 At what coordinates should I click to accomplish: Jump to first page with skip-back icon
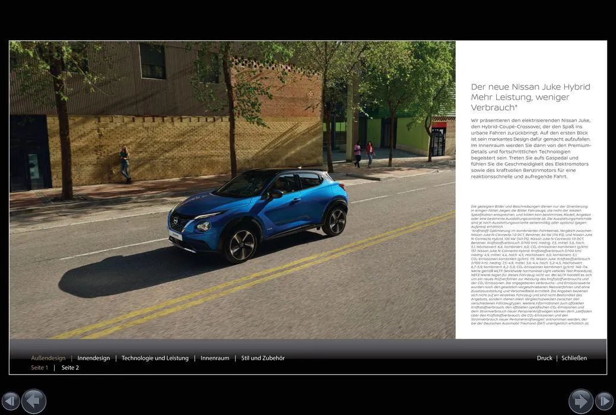click(x=11, y=401)
